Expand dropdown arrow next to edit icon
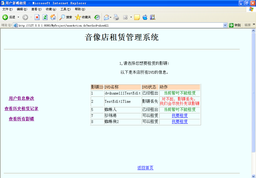Image resolution: width=256 pixels, height=178 pixels. (x=131, y=17)
